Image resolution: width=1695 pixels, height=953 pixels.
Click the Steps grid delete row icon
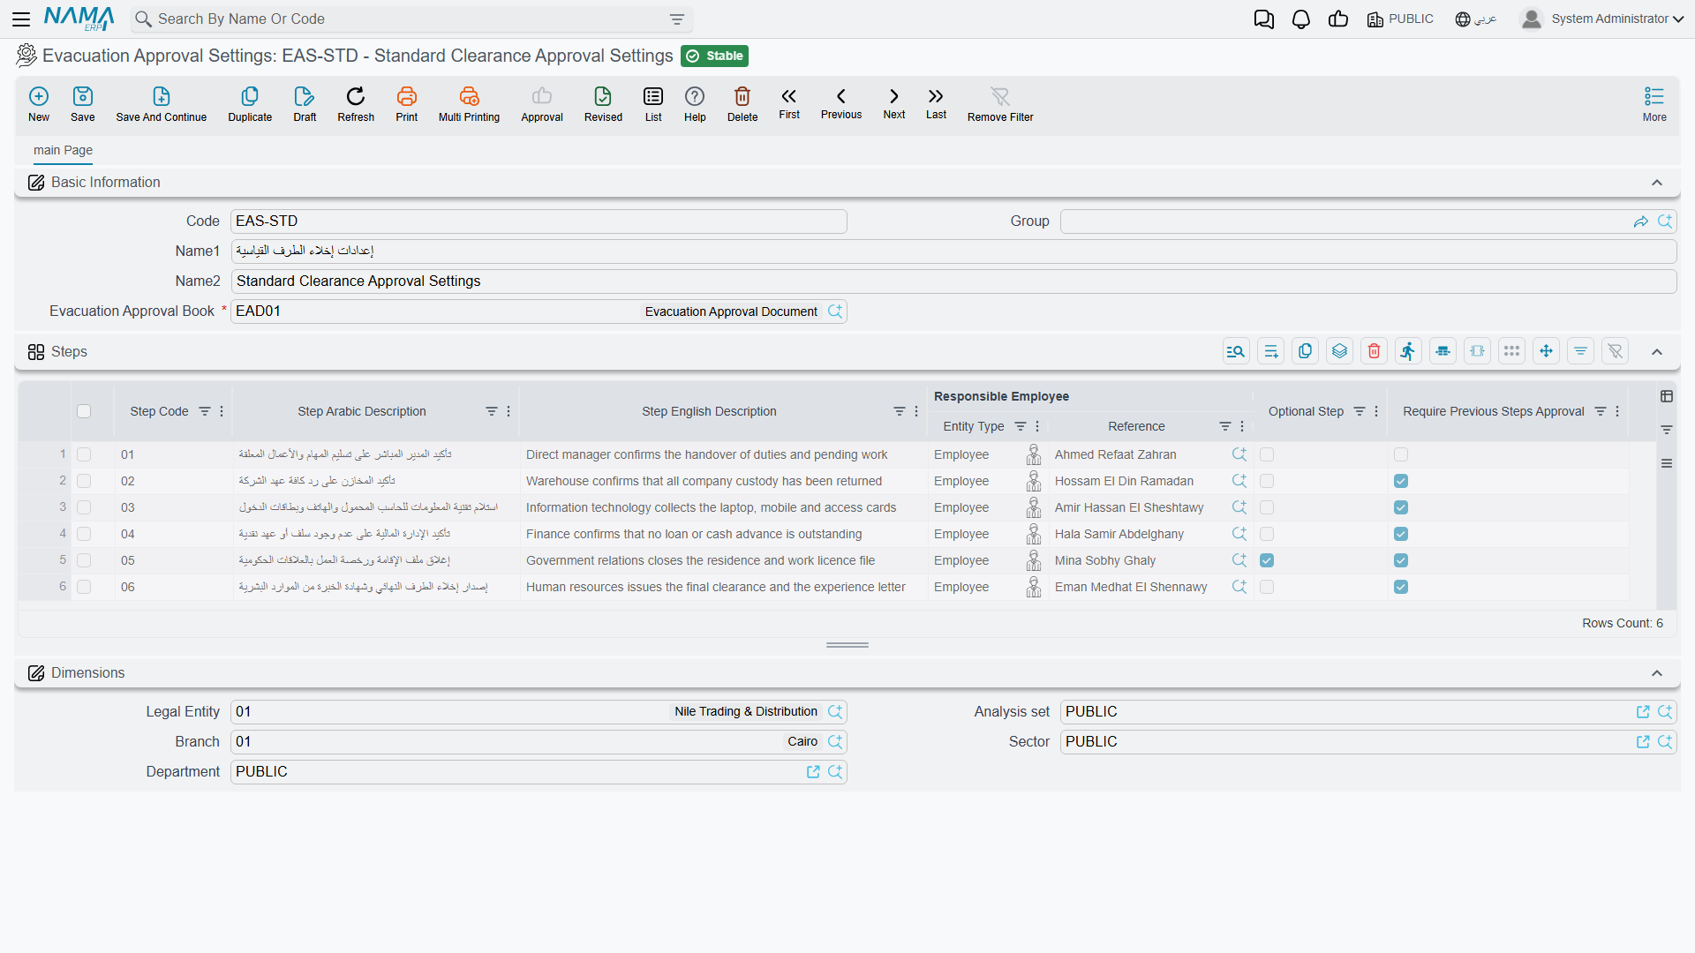click(1374, 351)
